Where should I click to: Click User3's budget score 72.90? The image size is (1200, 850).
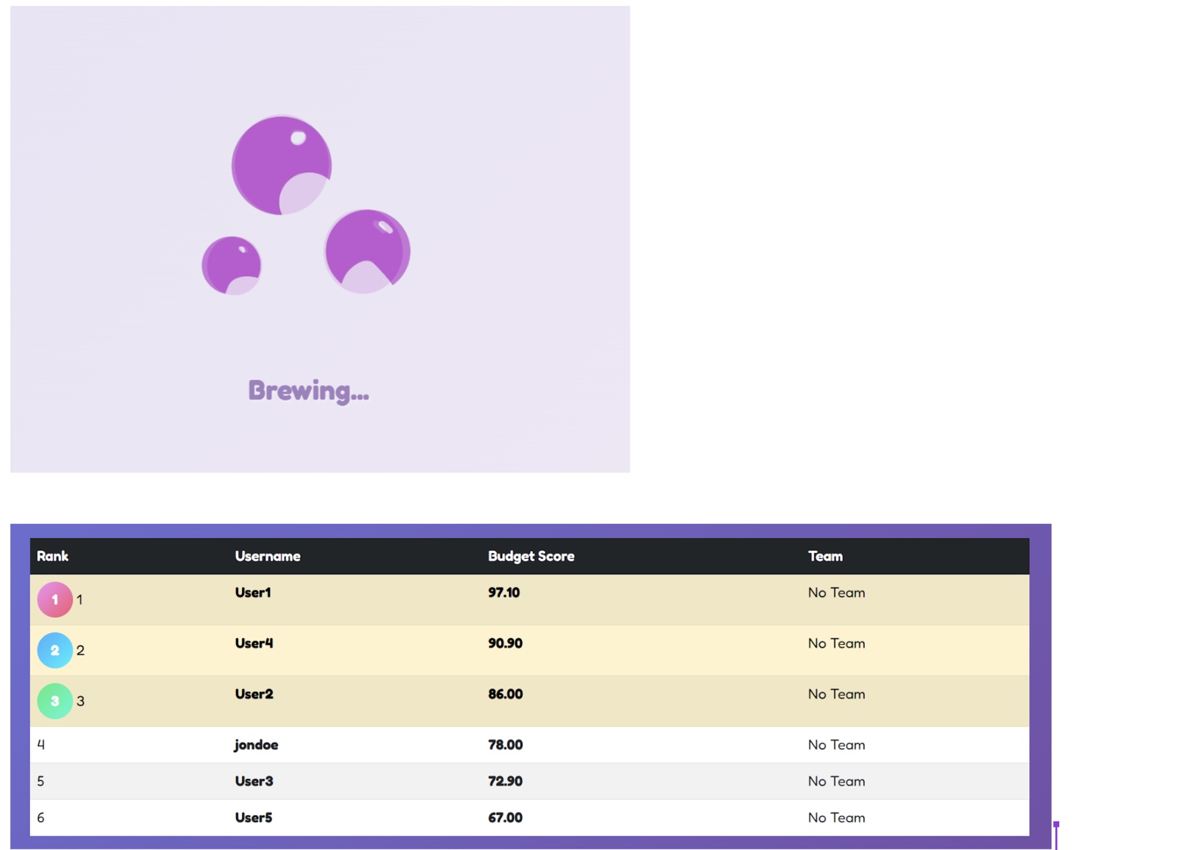point(505,781)
